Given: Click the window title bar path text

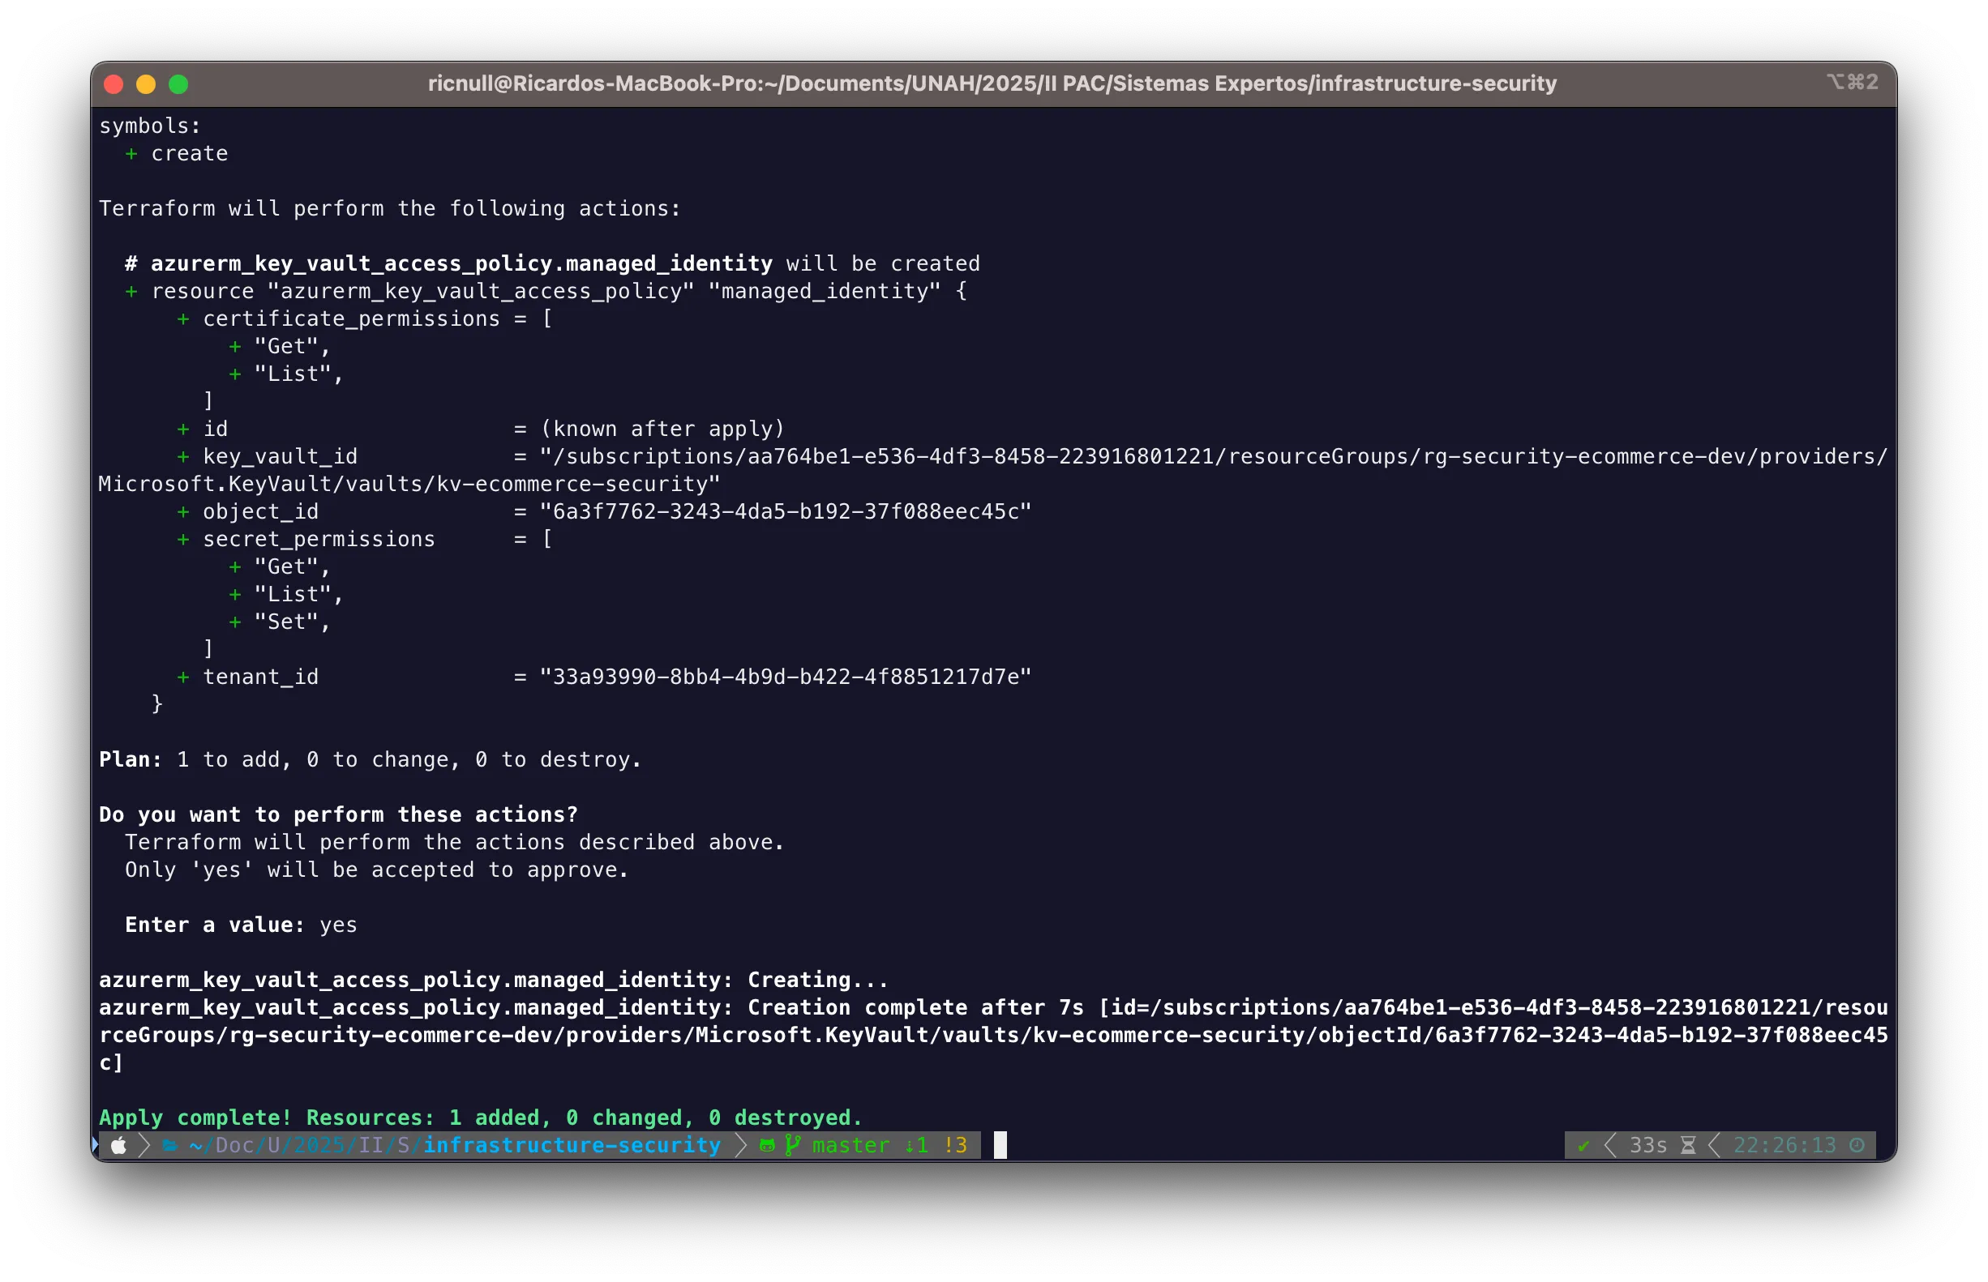Looking at the screenshot, I should tap(992, 83).
